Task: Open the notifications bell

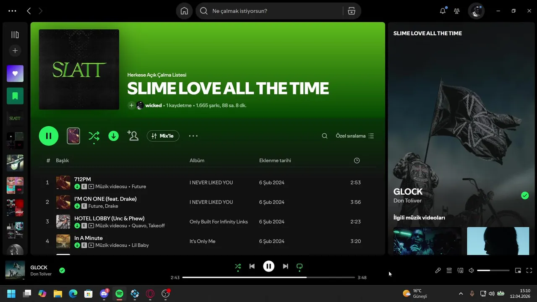Action: 443,11
